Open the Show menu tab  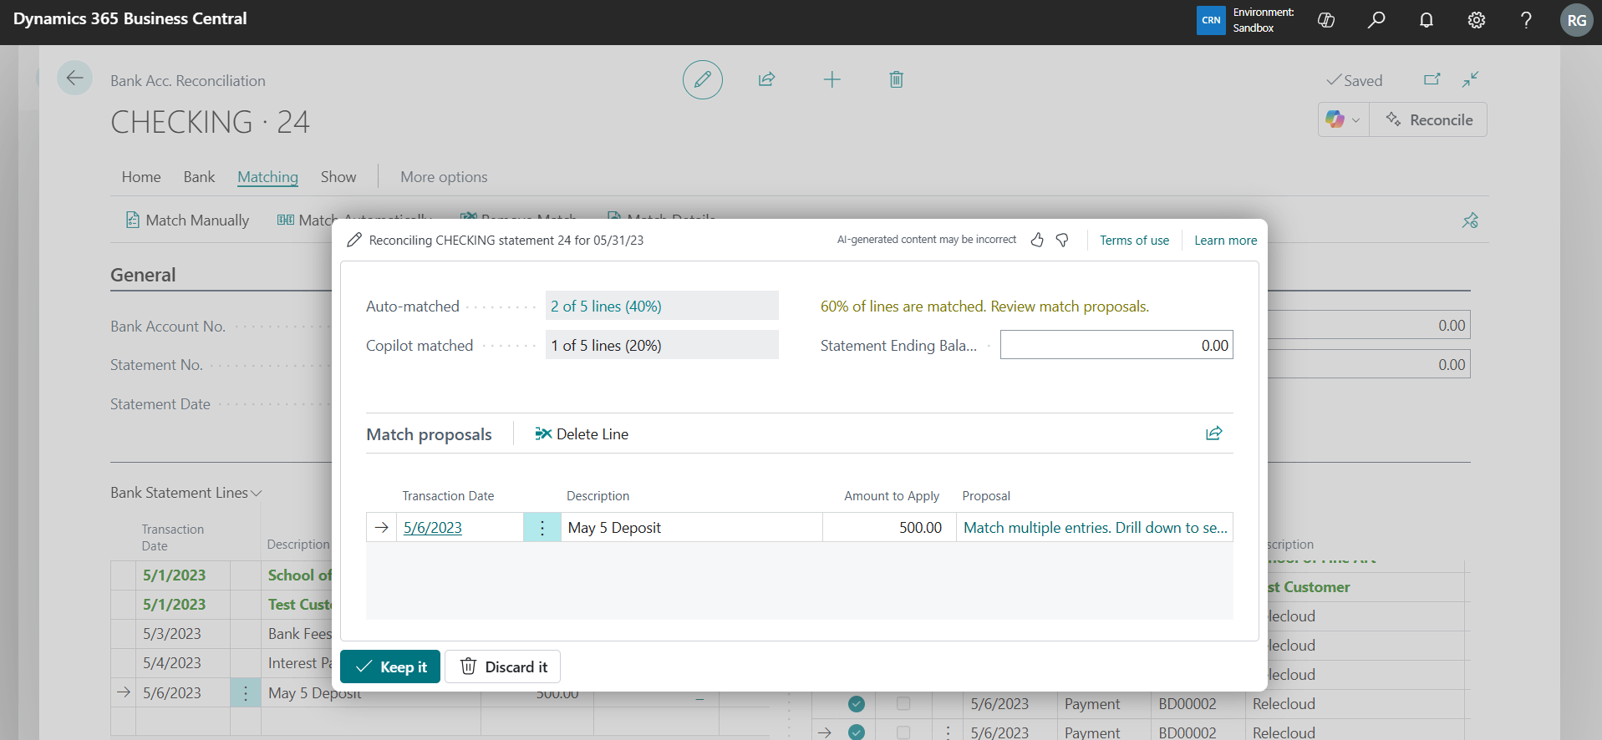point(338,177)
